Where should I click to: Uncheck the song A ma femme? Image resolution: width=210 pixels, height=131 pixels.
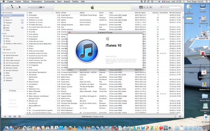click(27, 29)
